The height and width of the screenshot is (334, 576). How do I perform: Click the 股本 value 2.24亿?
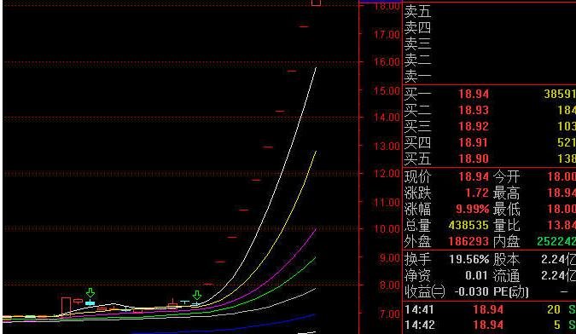coord(558,260)
